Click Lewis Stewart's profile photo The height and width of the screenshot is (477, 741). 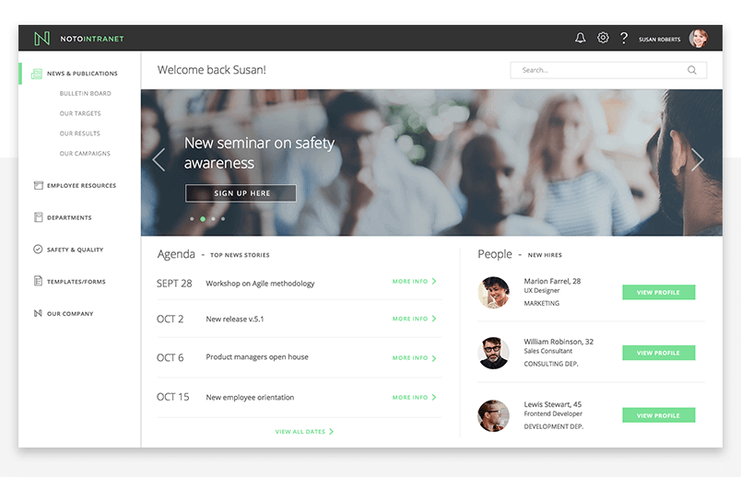pos(493,415)
